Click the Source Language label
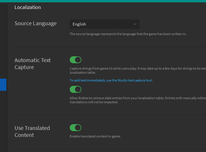This screenshot has width=206, height=152. tap(35, 23)
